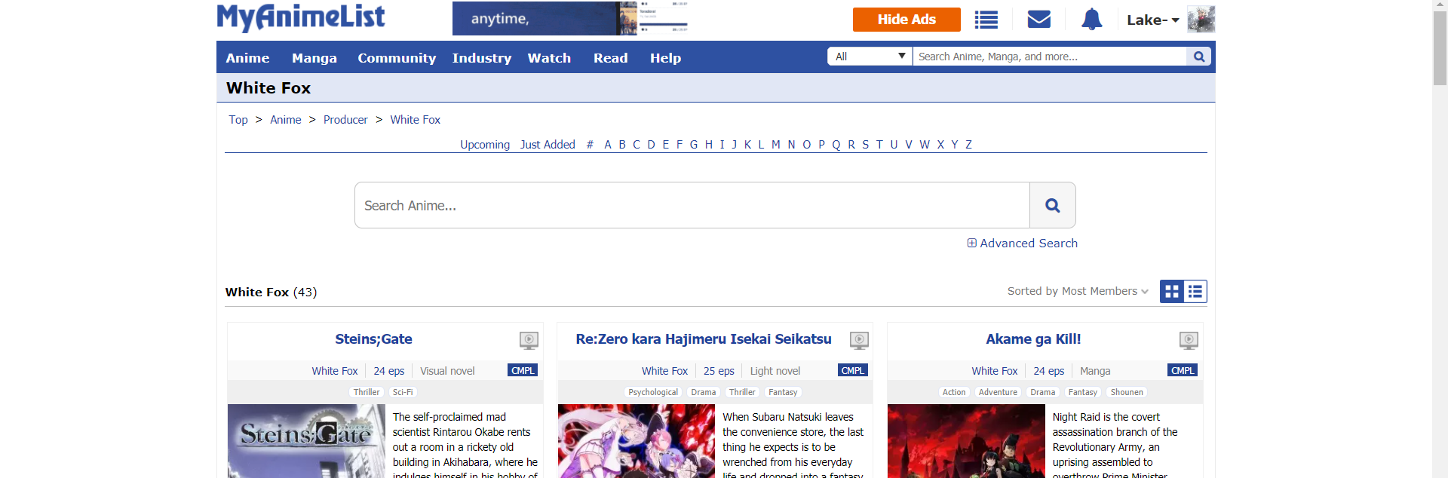
Task: Open notifications bell icon
Action: tap(1091, 20)
